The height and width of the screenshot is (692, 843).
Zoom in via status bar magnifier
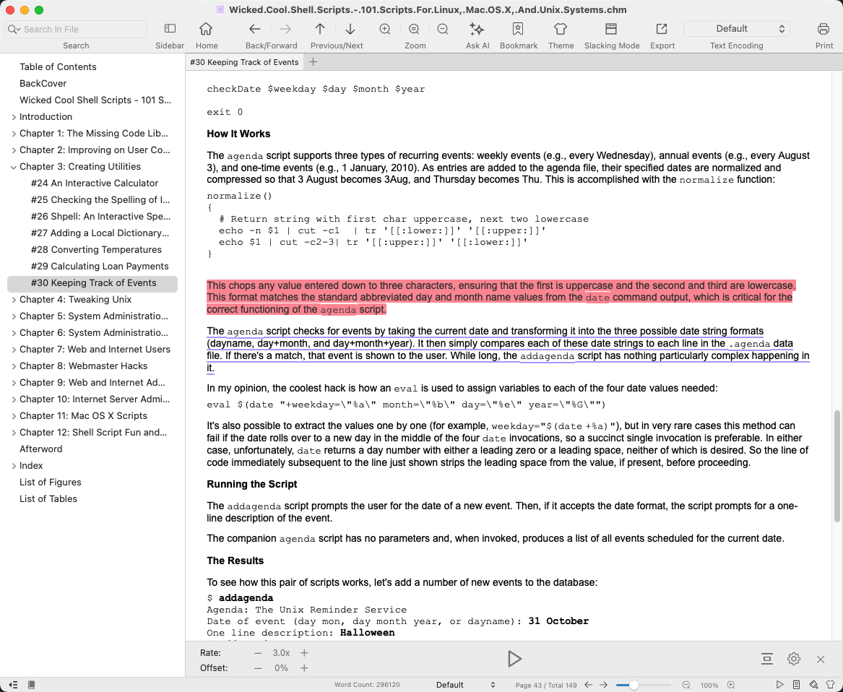730,685
